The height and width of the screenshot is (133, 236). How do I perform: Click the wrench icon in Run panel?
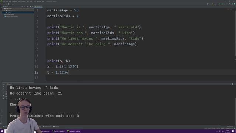click(3, 89)
